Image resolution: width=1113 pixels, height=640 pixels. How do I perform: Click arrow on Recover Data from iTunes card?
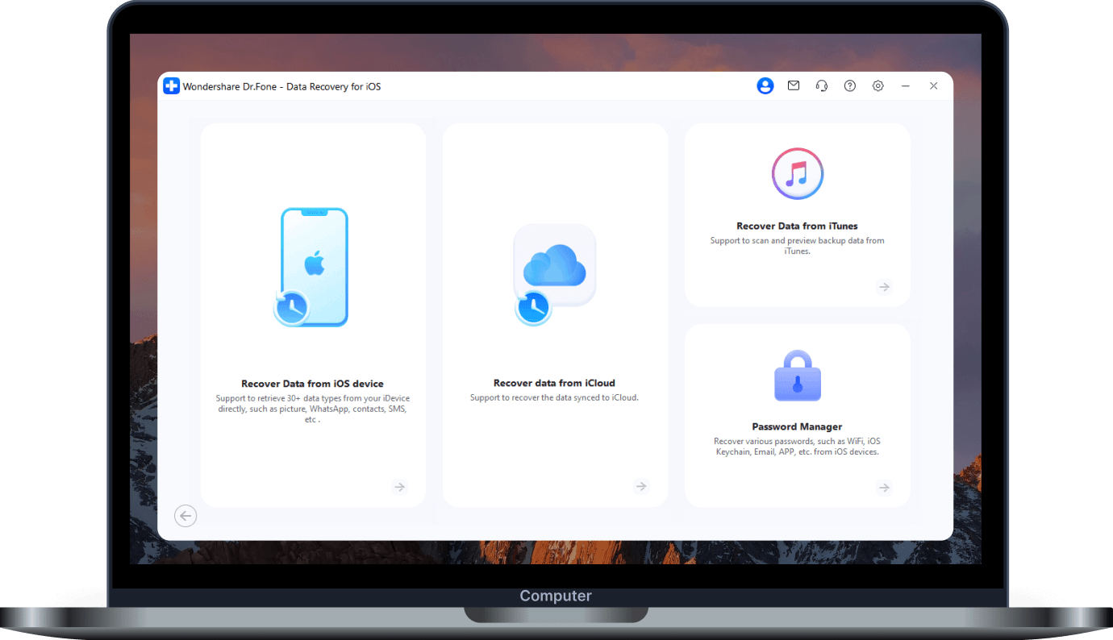click(x=885, y=287)
